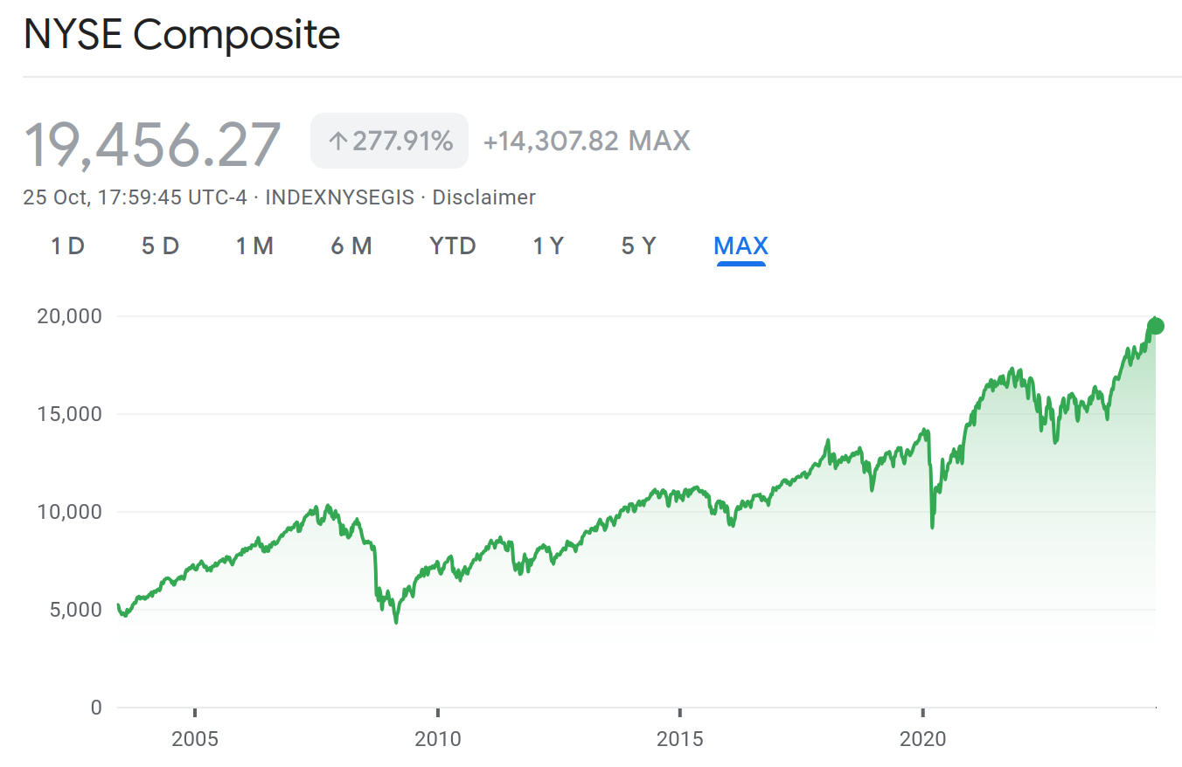Image resolution: width=1182 pixels, height=767 pixels.
Task: Click the selected MAX range tab
Action: coord(740,246)
